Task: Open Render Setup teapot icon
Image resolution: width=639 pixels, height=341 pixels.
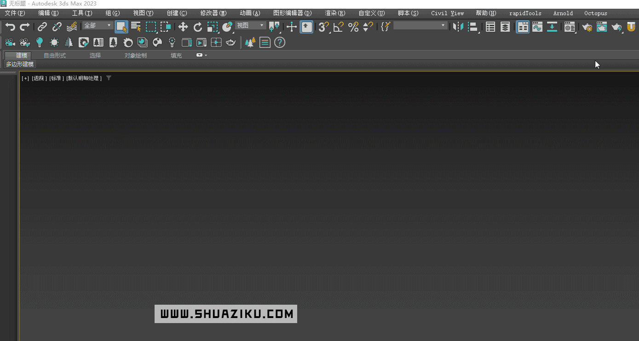Action: [x=587, y=27]
